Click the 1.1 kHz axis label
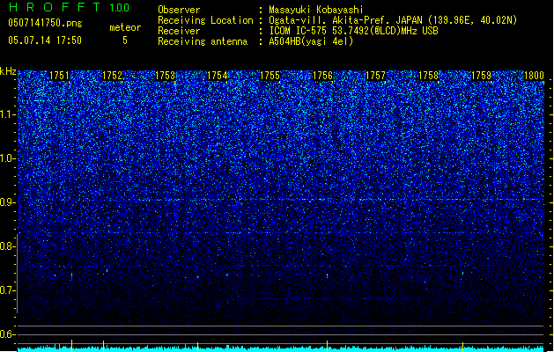 point(7,114)
